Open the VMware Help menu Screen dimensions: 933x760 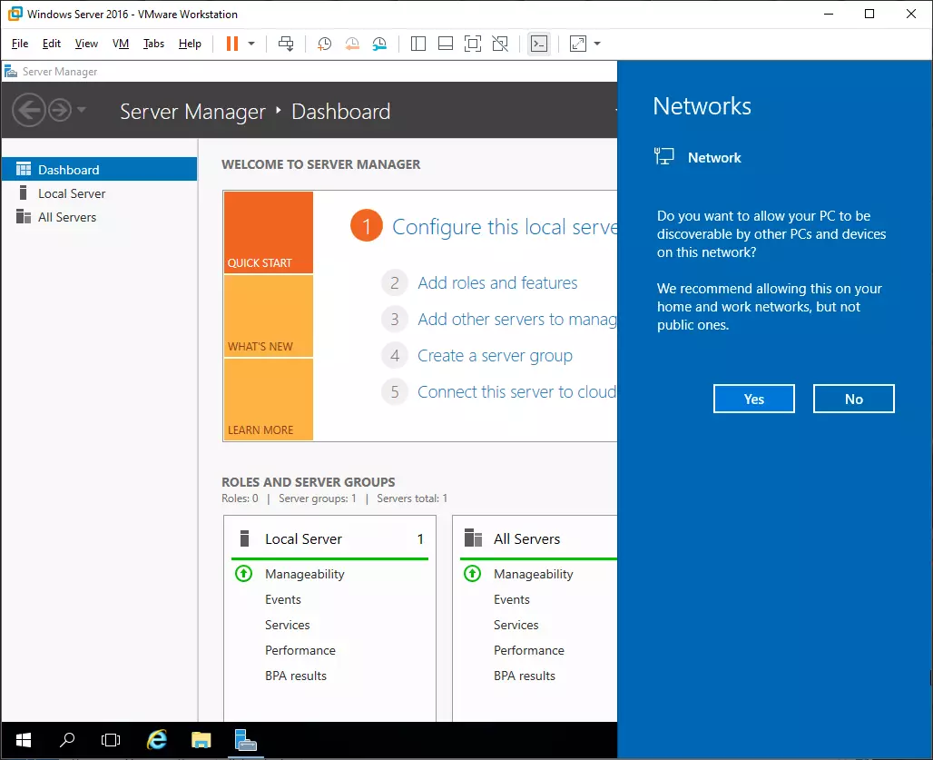(x=190, y=44)
